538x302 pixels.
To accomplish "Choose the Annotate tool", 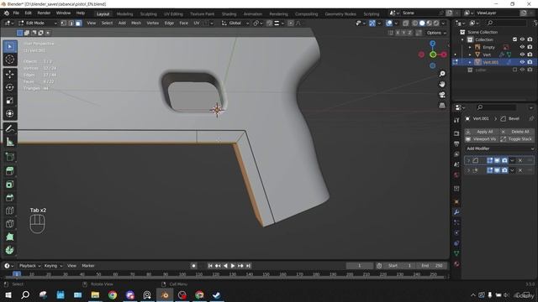I will pos(10,129).
